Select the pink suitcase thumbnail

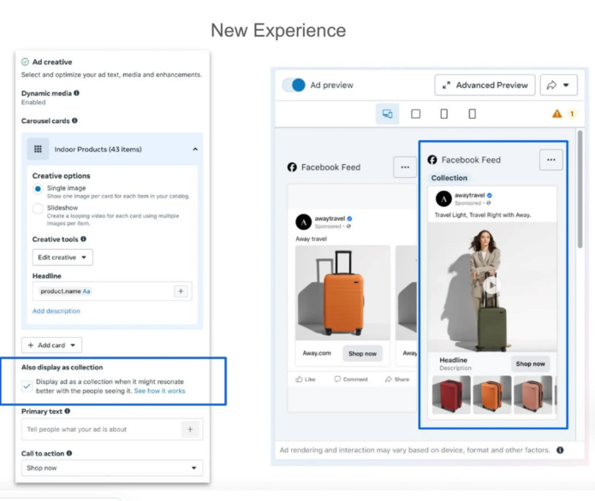(x=533, y=394)
